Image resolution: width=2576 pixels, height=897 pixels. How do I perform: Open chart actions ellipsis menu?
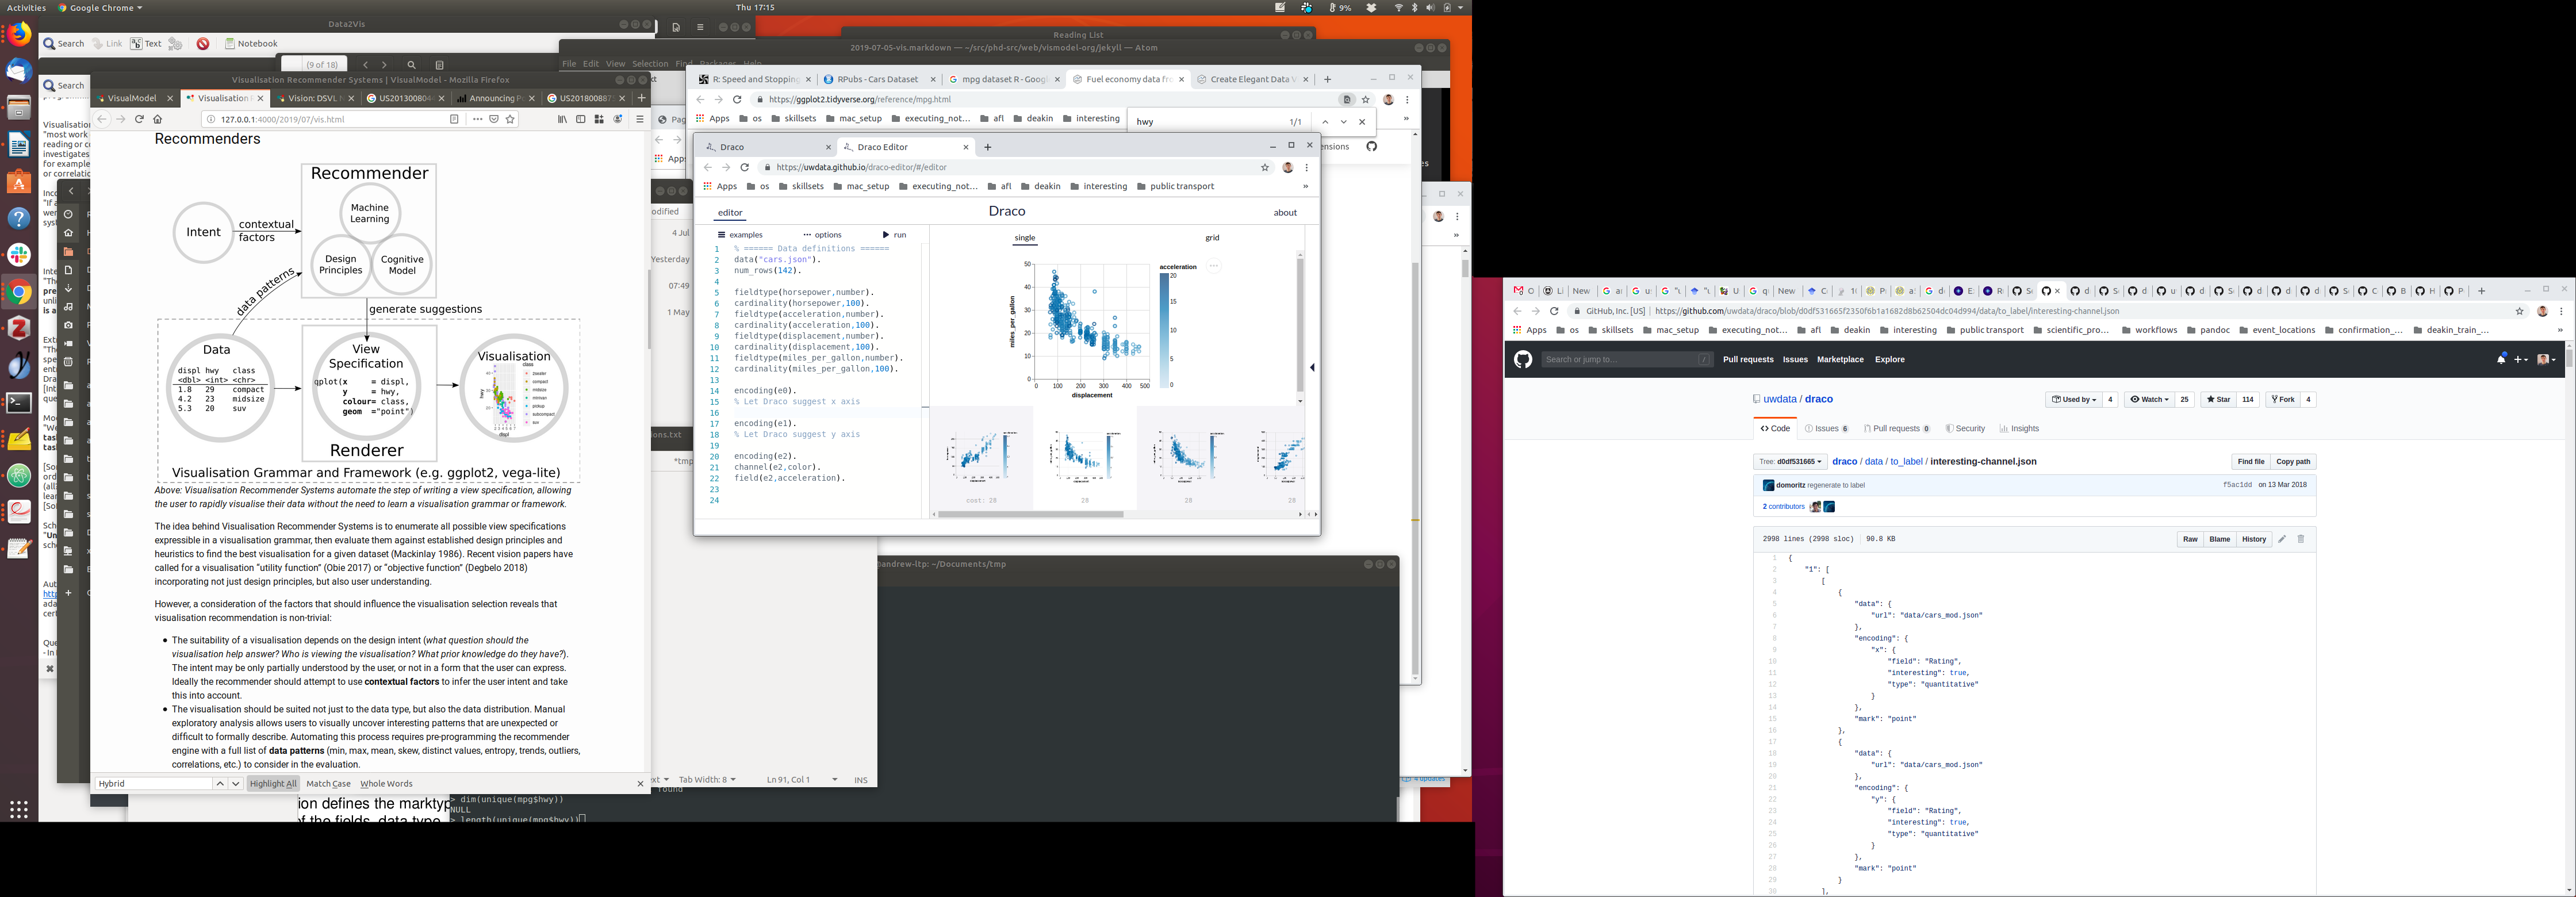click(1213, 266)
